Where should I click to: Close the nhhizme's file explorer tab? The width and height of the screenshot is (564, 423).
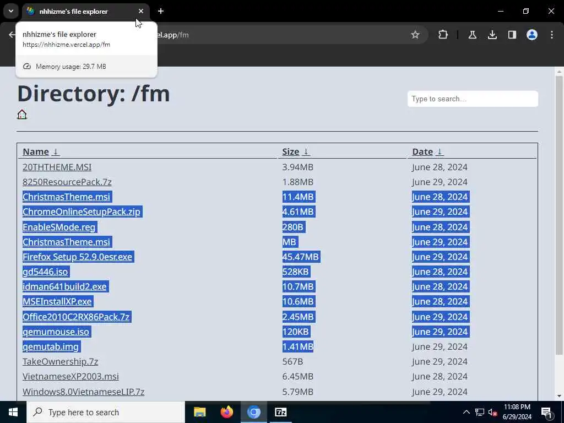click(x=141, y=11)
